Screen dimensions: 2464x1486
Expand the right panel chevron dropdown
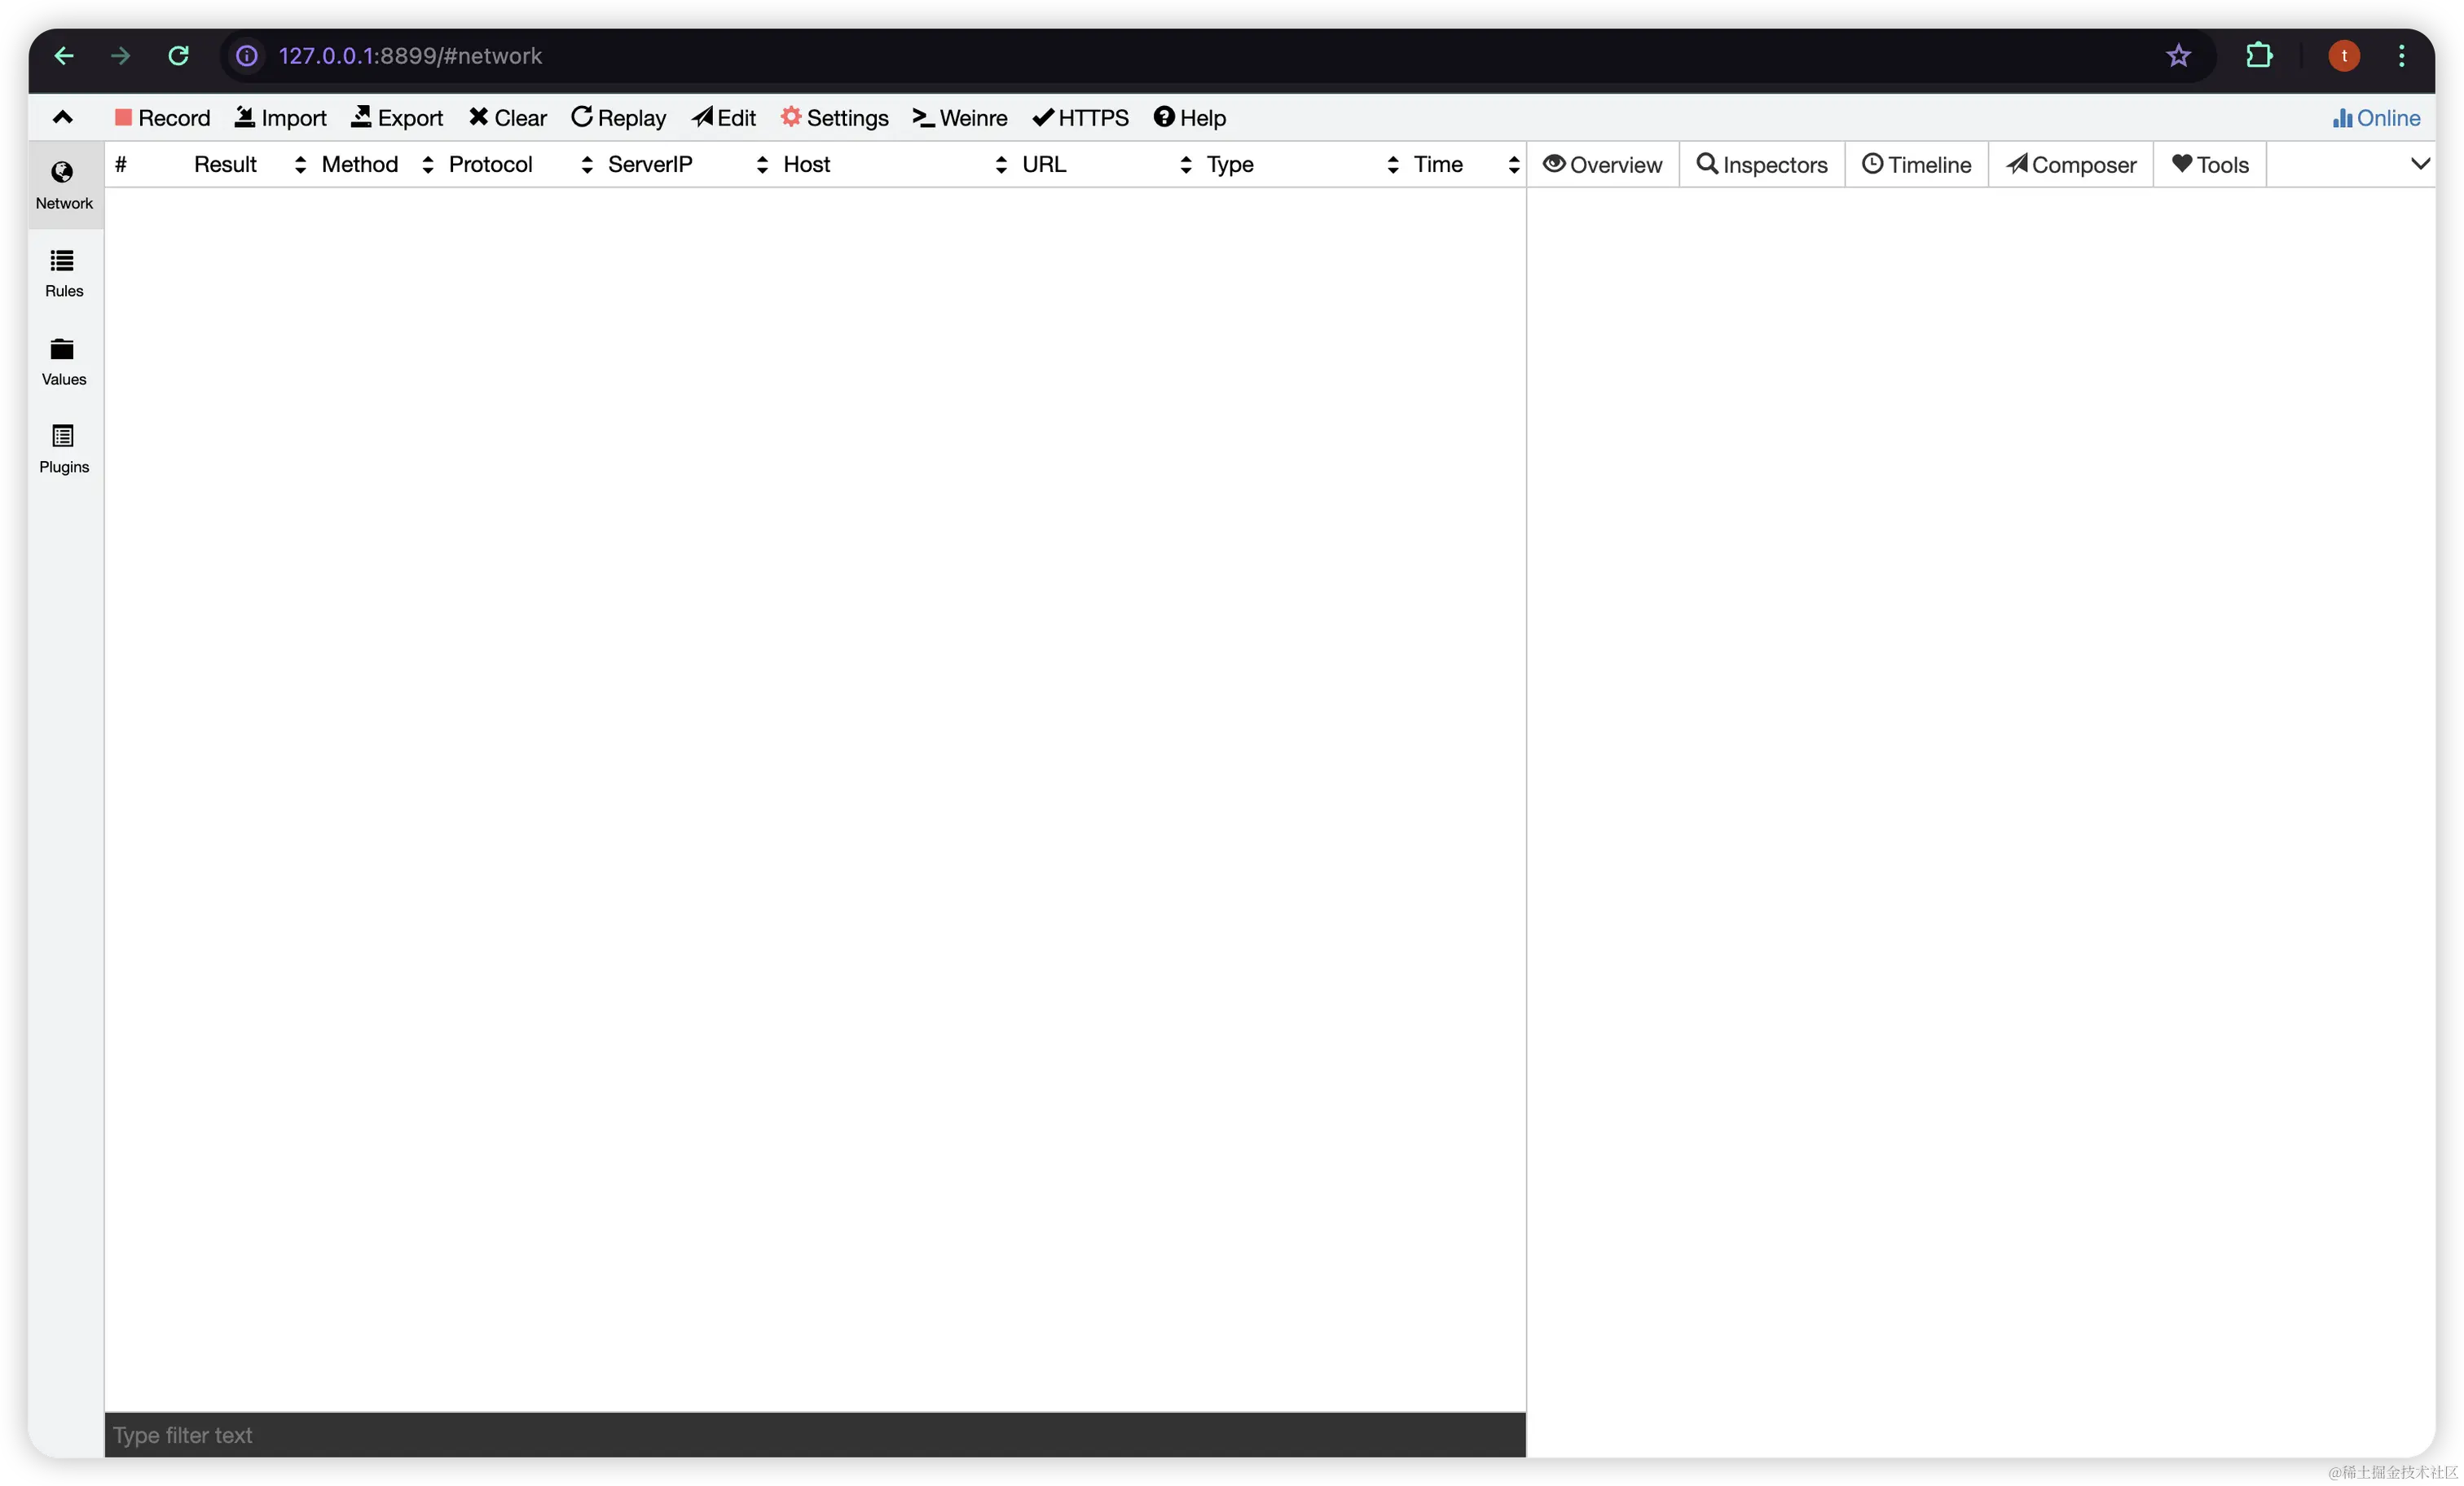point(2419,164)
